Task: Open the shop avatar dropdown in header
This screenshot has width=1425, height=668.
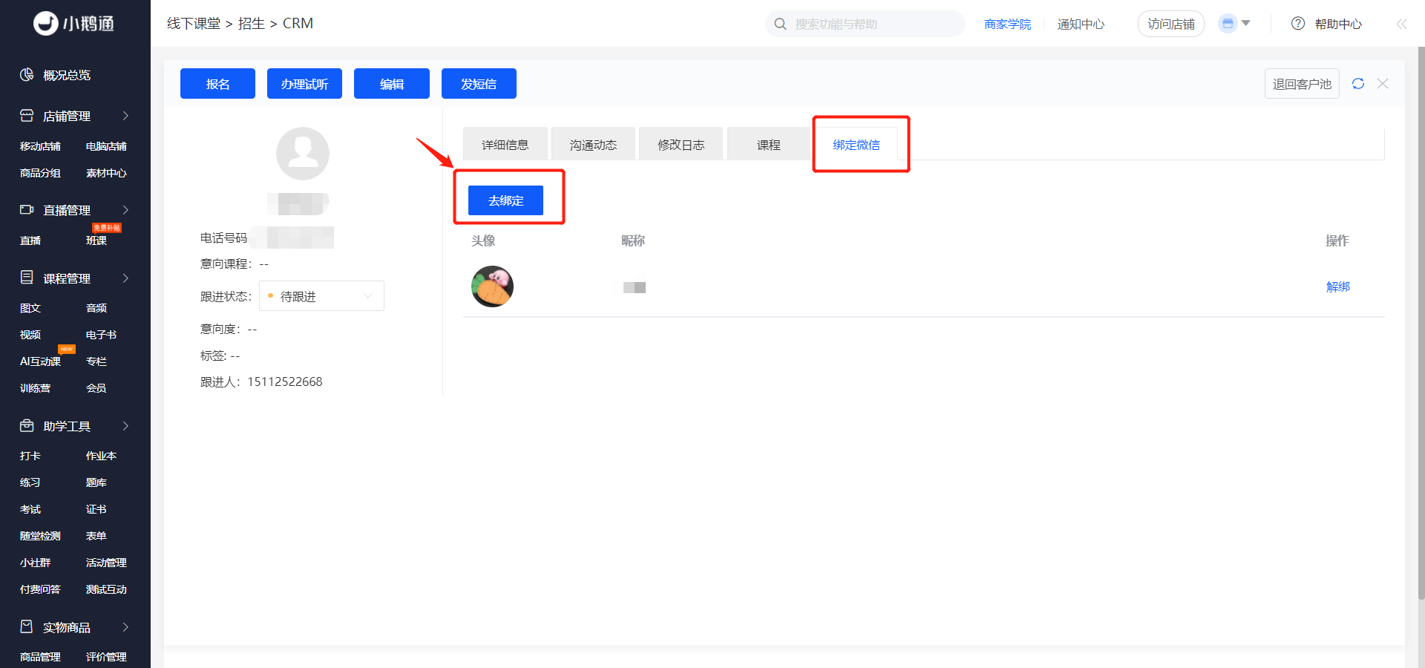Action: click(x=1235, y=24)
